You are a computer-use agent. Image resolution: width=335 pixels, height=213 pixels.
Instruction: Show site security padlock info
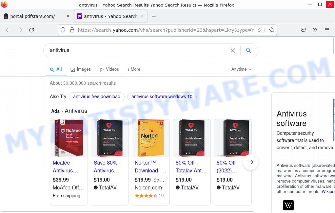72,30
